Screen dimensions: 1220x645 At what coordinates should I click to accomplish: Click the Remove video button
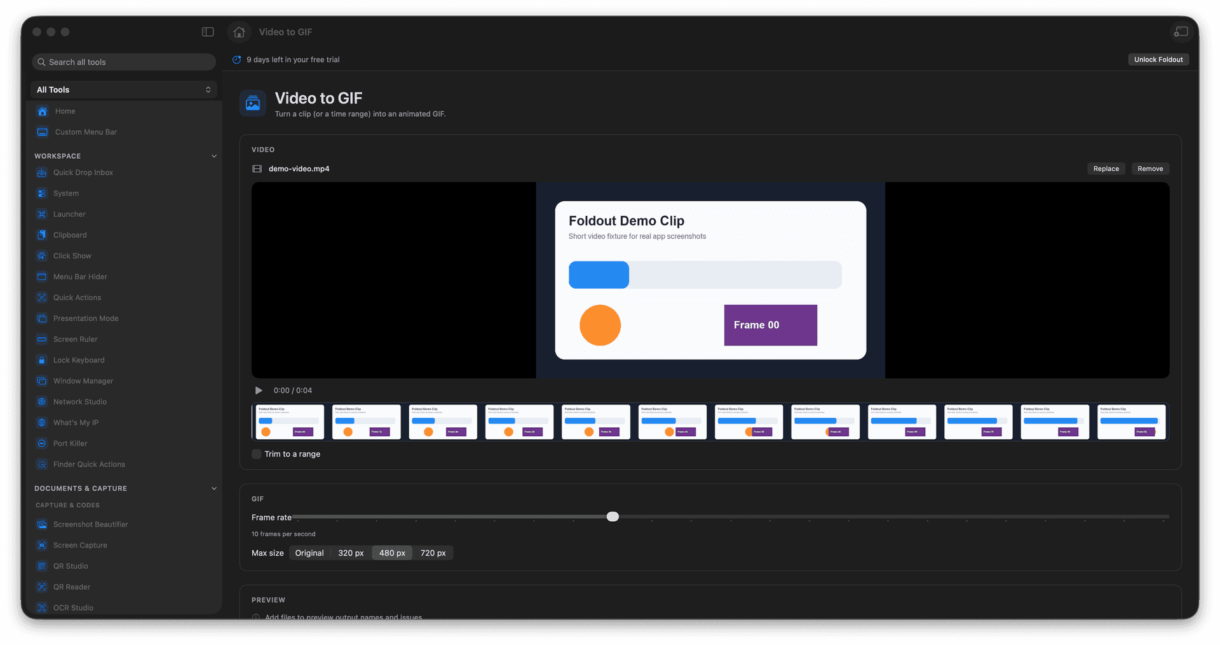[x=1150, y=169]
